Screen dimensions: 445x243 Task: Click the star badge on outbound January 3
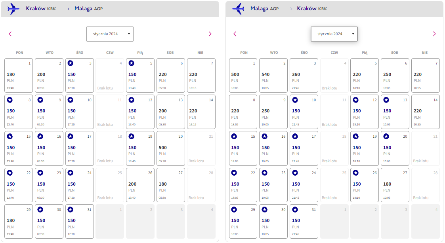coord(71,63)
